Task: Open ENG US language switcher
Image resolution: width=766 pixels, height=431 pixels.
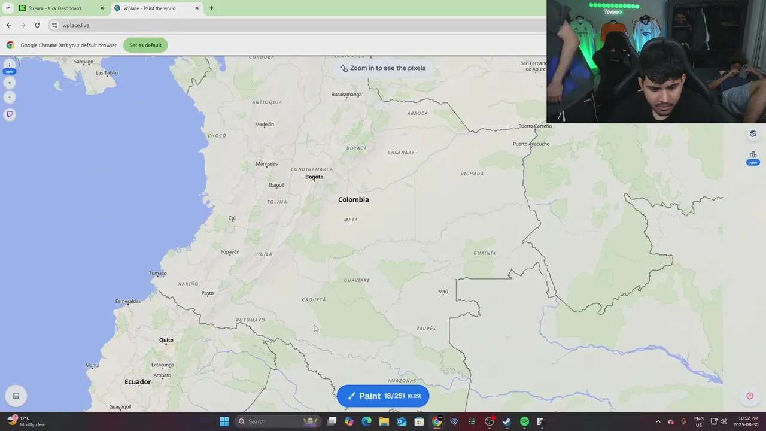Action: (x=698, y=421)
